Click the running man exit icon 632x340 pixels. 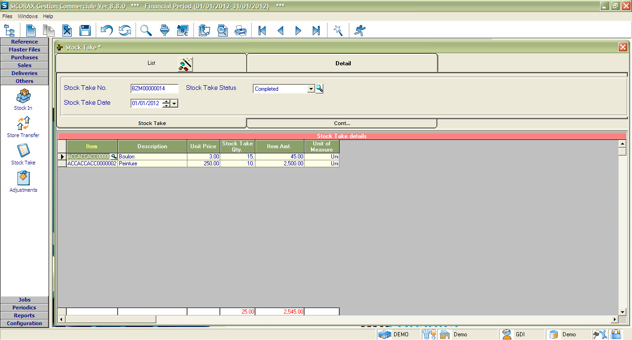359,31
